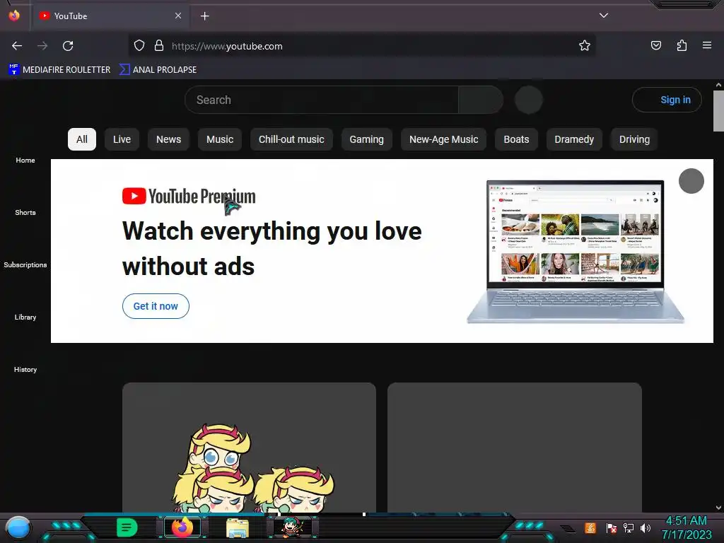Expand the list all tabs chevron
The width and height of the screenshot is (724, 543).
point(604,16)
